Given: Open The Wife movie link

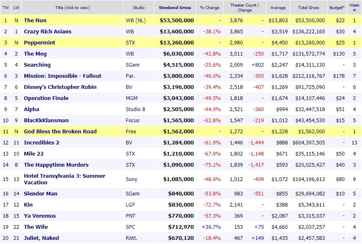Looking at the screenshot, I should 36,227.
